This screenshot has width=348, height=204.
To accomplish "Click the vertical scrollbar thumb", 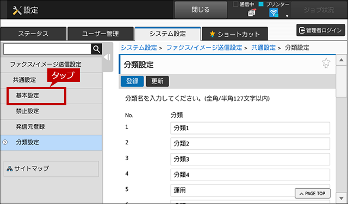I will pyautogui.click(x=341, y=81).
